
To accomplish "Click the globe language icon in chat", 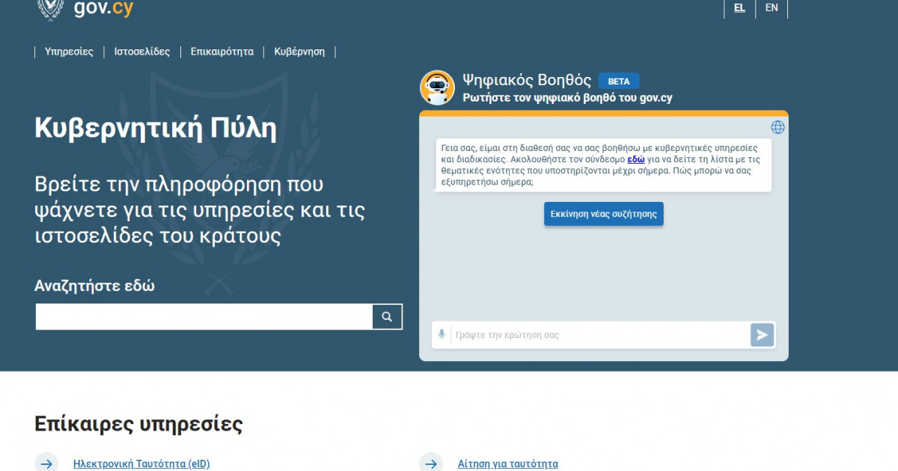I will (x=778, y=127).
